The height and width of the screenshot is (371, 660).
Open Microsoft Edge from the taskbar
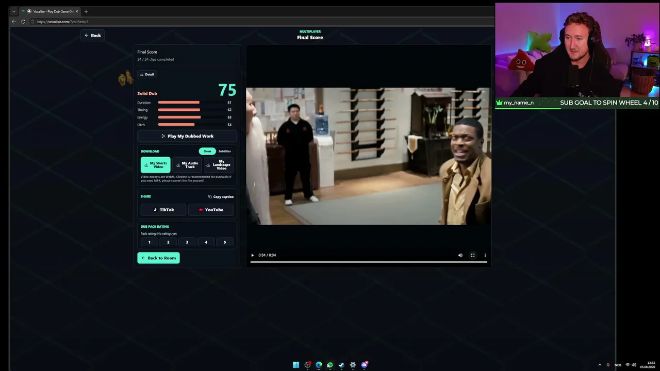pos(319,365)
